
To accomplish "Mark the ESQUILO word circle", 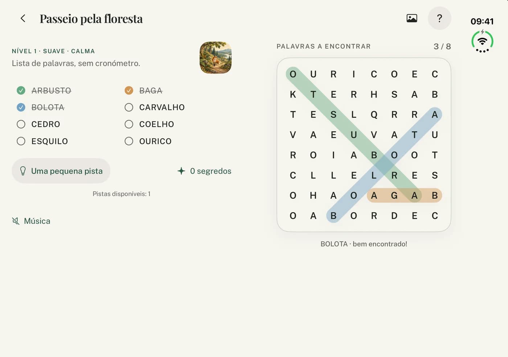I will [21, 141].
